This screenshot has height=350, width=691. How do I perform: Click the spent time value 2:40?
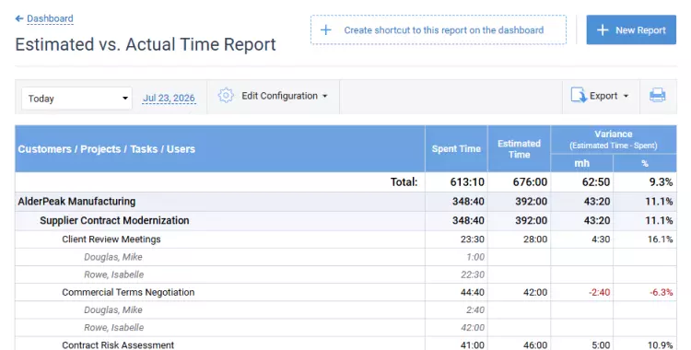click(475, 309)
